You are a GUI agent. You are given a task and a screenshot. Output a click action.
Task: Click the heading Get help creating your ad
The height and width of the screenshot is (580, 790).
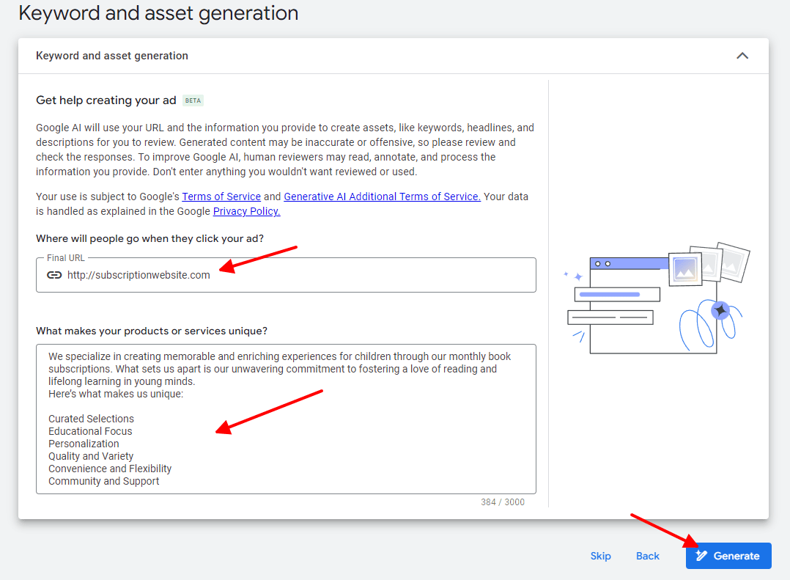105,100
